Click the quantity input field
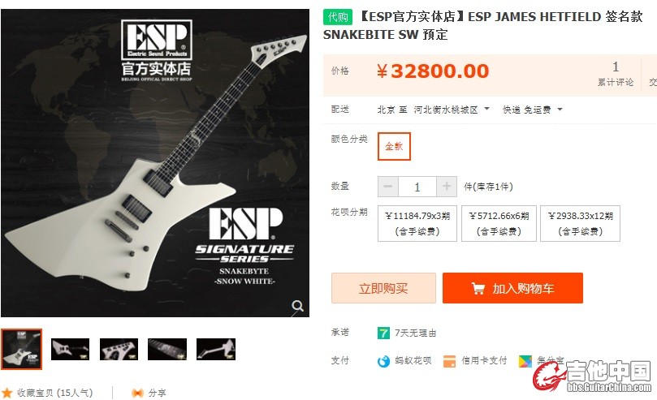This screenshot has width=657, height=400. pos(417,187)
